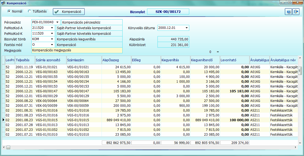
Task: Click AlapÖsszeg value 23 085,00
Action: point(116,135)
